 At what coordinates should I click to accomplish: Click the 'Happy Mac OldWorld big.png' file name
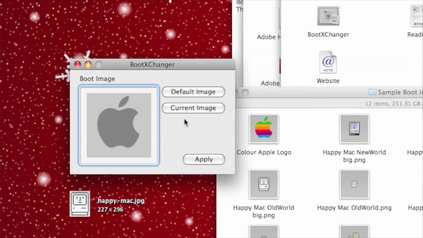[264, 212]
